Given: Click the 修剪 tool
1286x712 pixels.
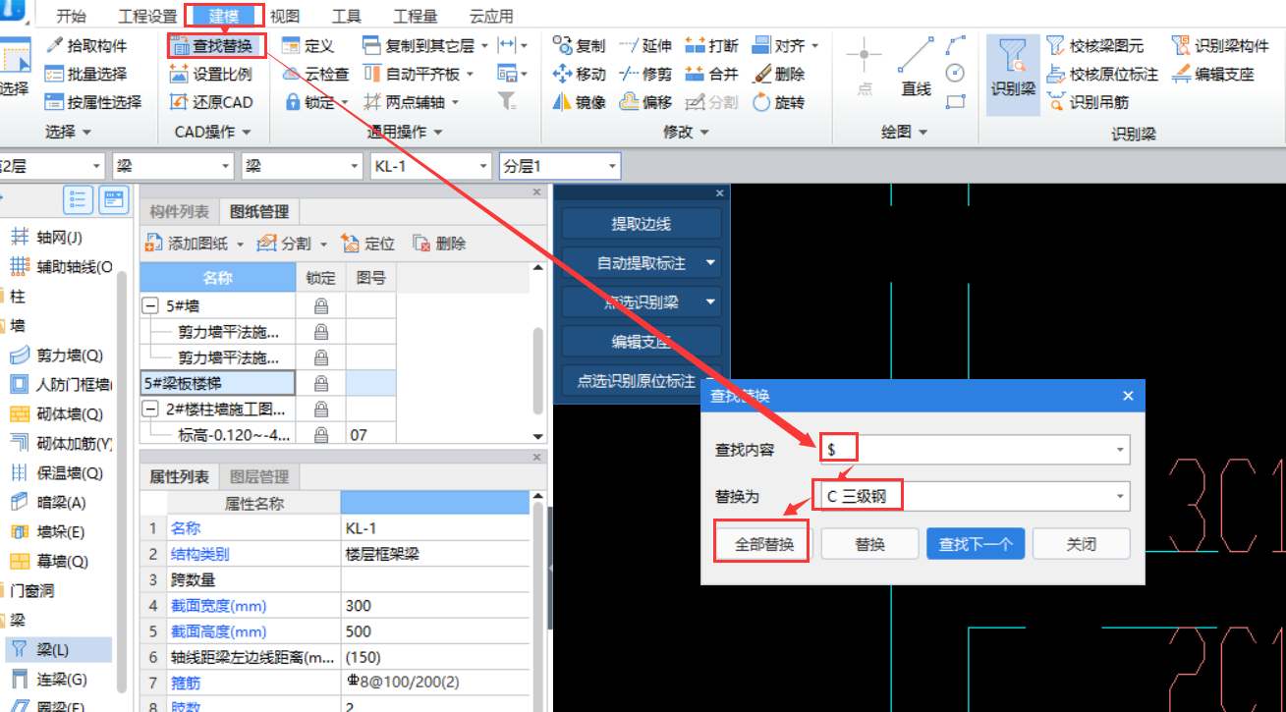Looking at the screenshot, I should (646, 74).
